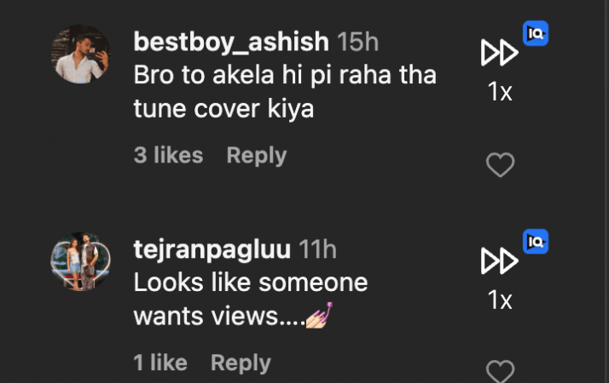Image resolution: width=609 pixels, height=383 pixels.
Task: Click the blue IQ badge beside tejranpagluu's comment
Action: [536, 242]
